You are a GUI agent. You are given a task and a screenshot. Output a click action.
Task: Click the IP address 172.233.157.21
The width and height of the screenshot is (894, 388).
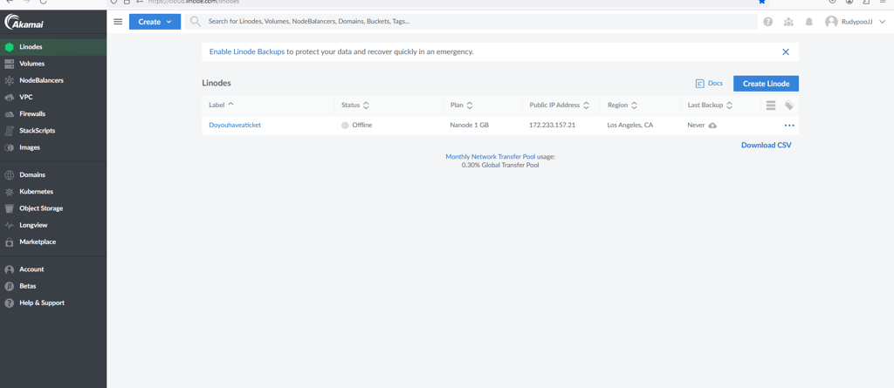tap(552, 125)
